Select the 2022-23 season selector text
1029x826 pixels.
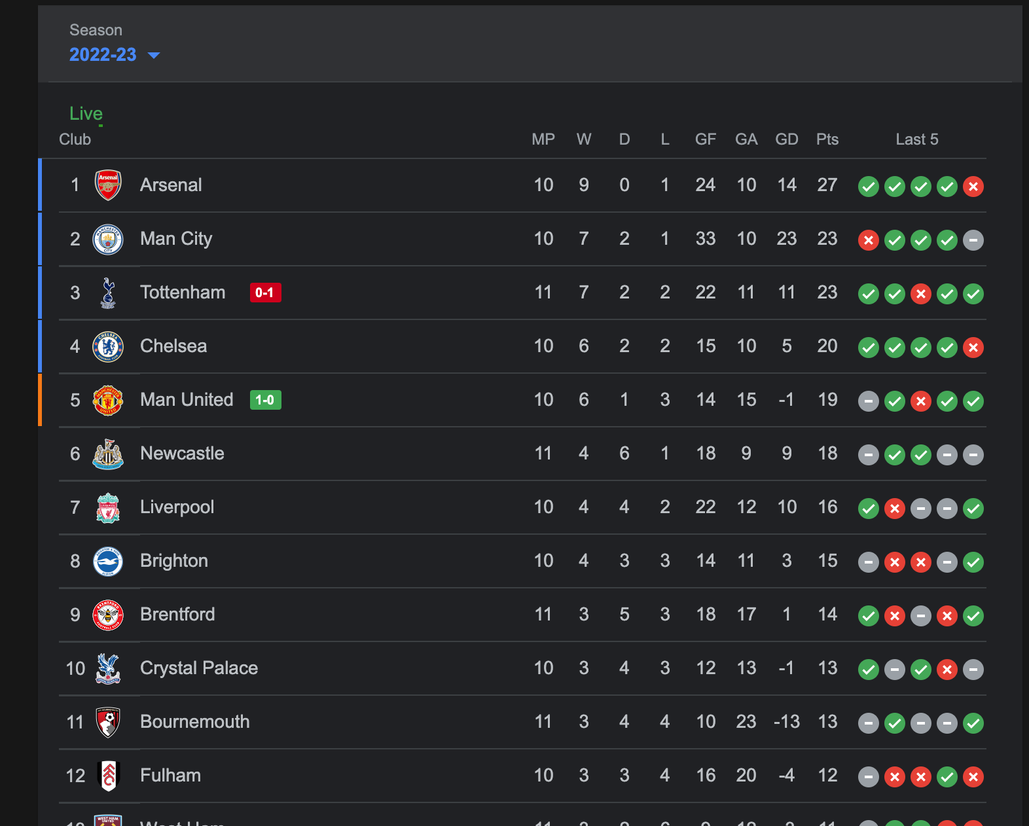pyautogui.click(x=103, y=55)
